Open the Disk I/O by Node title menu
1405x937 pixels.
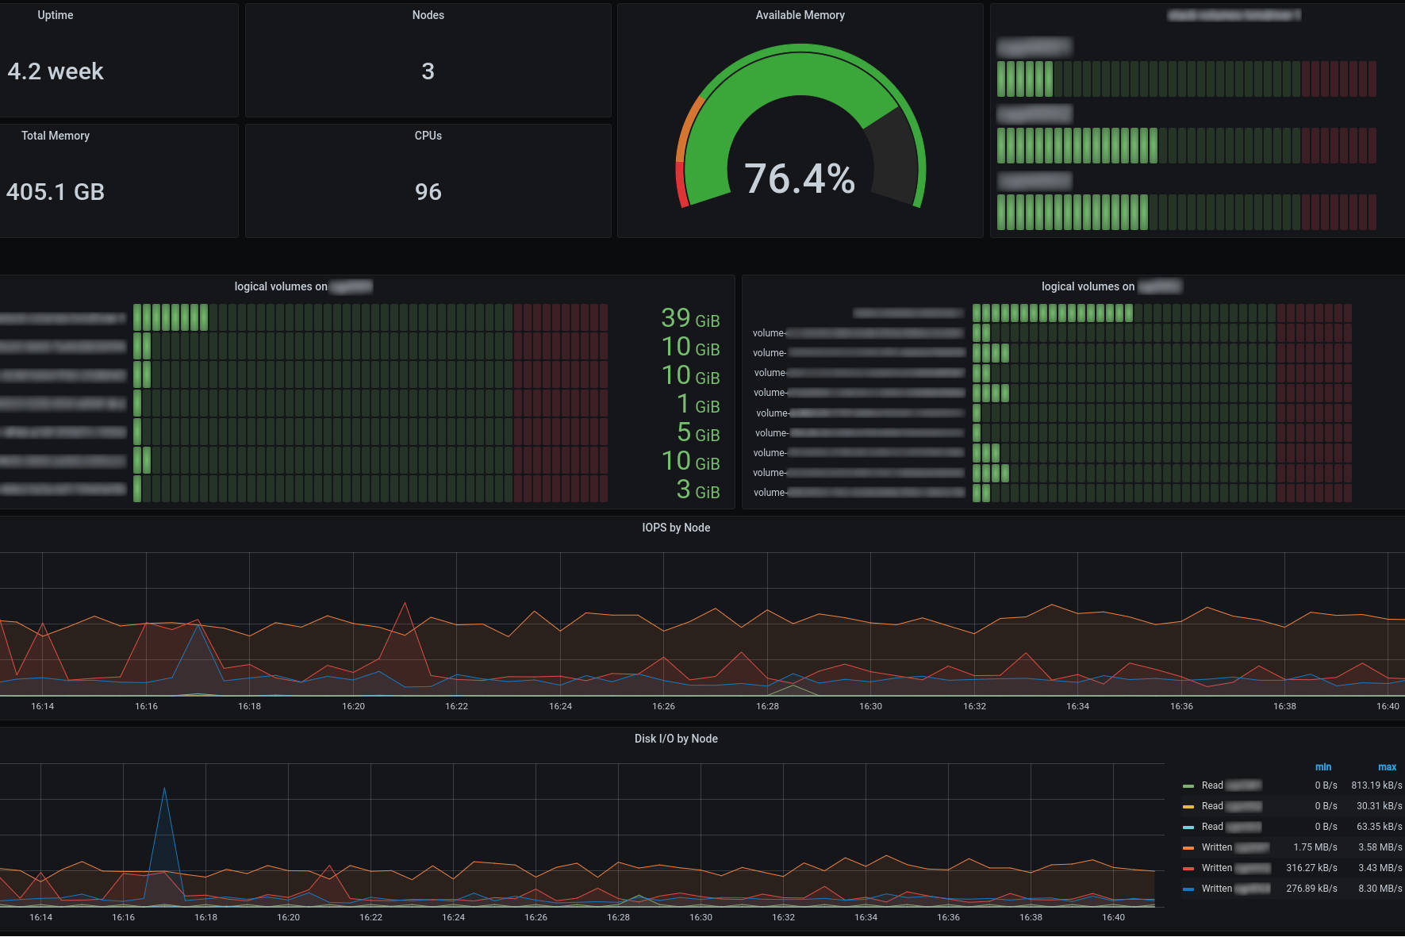click(676, 739)
